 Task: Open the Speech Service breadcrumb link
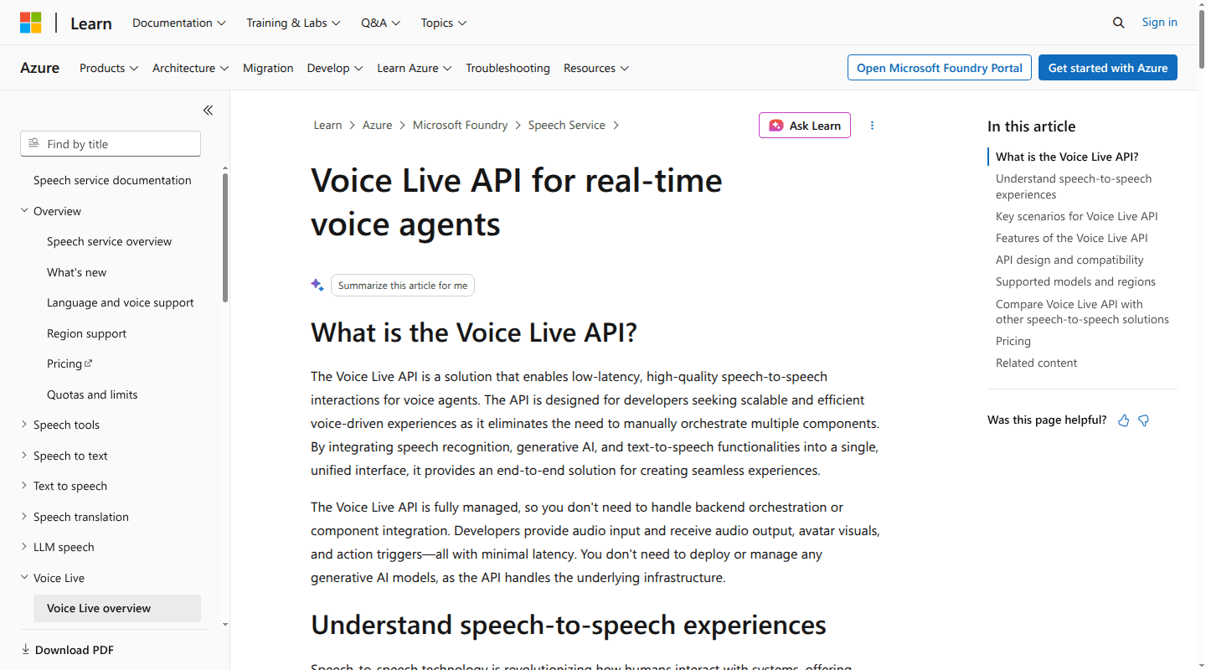[x=566, y=125]
